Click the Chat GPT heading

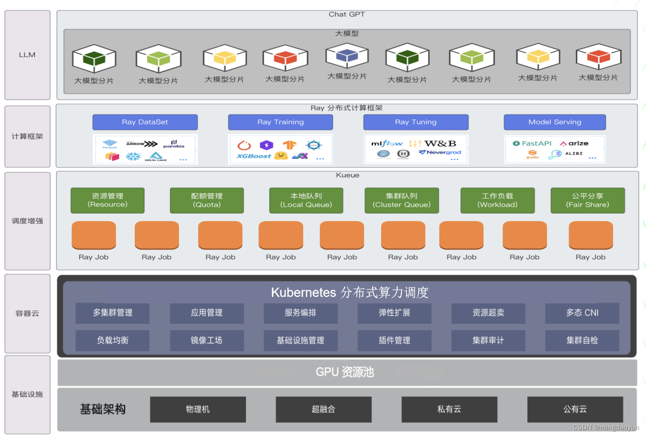(x=347, y=14)
